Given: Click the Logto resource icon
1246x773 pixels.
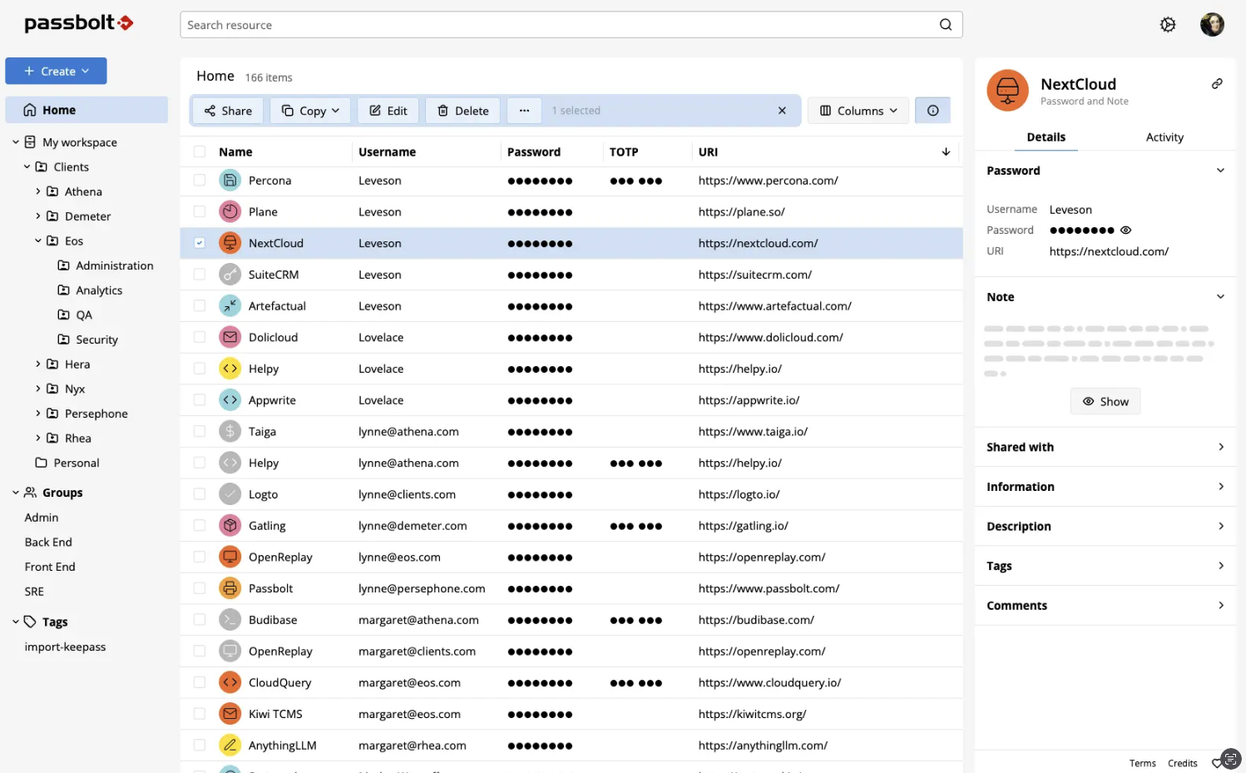Looking at the screenshot, I should coord(230,494).
